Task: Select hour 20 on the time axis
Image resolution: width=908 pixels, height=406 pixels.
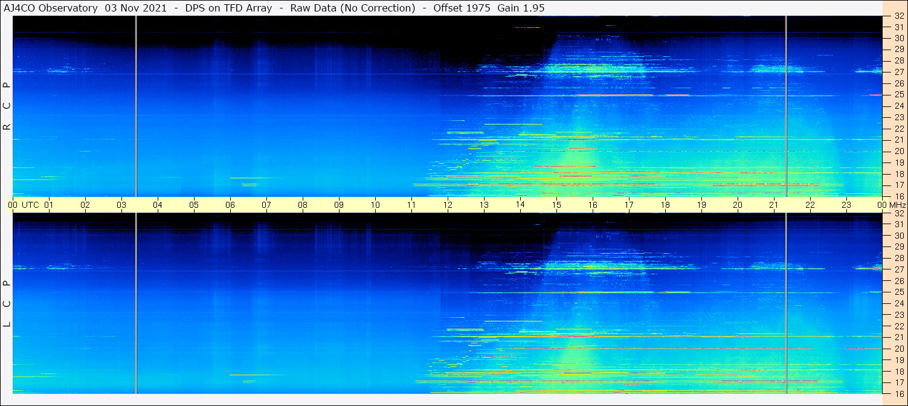Action: coord(738,205)
